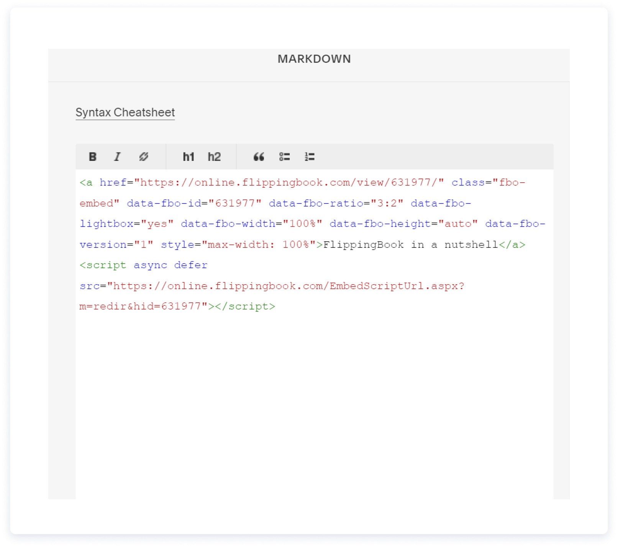Open the Syntax Cheatsheet link
The image size is (618, 547).
point(125,112)
